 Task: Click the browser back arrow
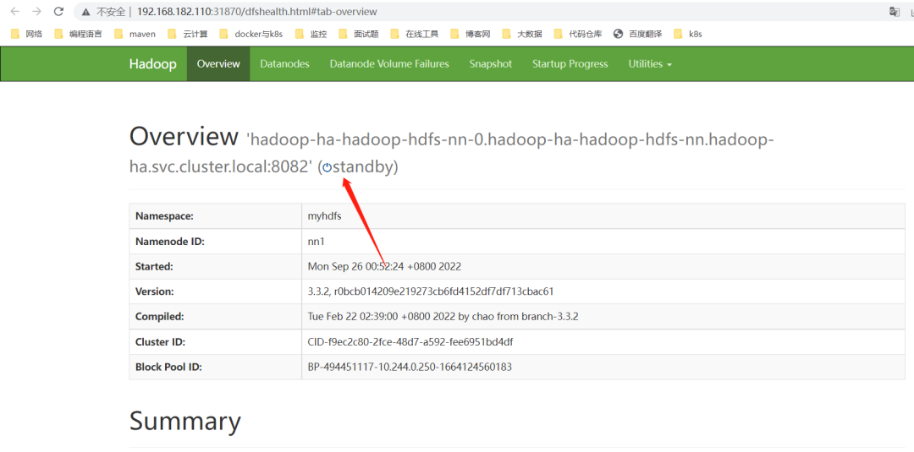click(15, 11)
